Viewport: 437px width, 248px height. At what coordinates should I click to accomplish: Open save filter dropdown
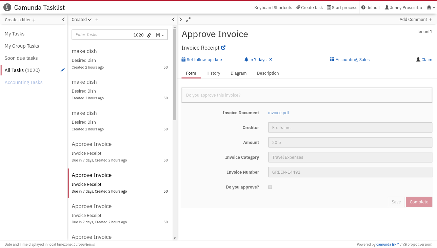pos(160,35)
